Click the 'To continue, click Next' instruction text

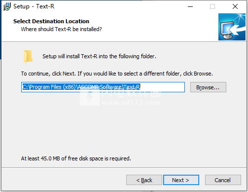tap(117, 74)
